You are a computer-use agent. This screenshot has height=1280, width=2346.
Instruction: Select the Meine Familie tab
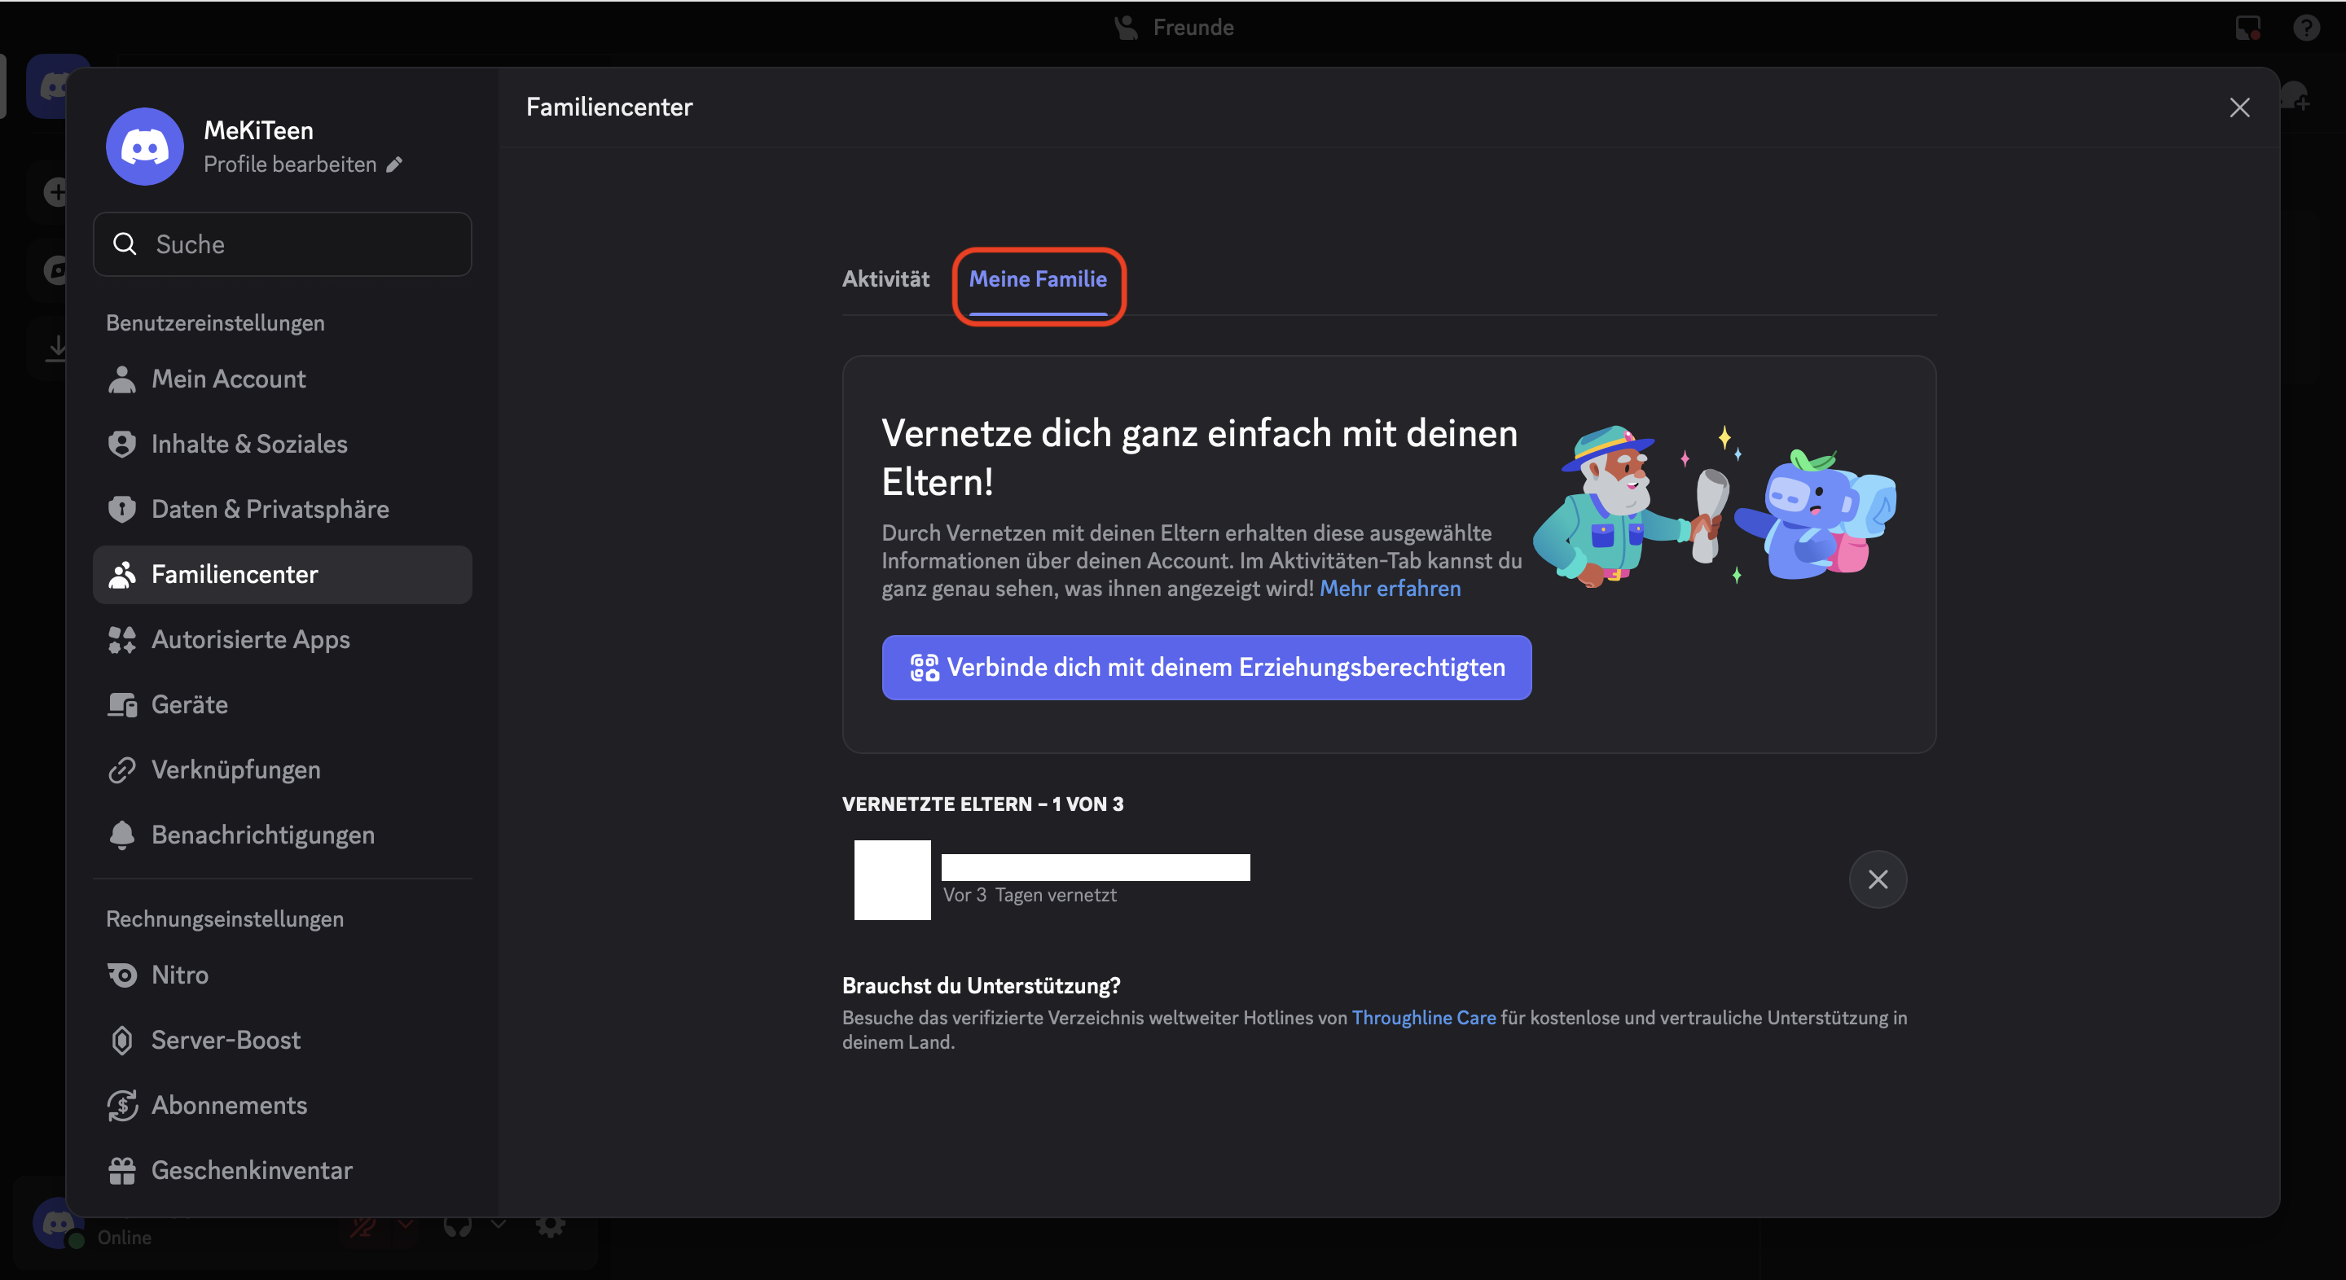(1037, 279)
